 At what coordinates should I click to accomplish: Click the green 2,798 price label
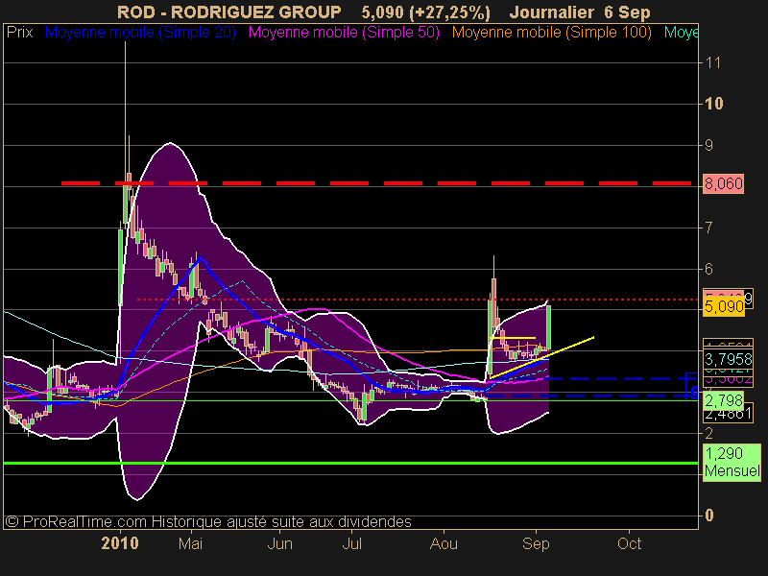[724, 401]
